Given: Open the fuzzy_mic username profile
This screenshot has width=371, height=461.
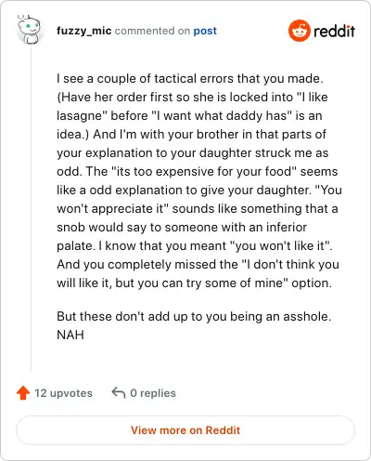Looking at the screenshot, I should (x=83, y=31).
